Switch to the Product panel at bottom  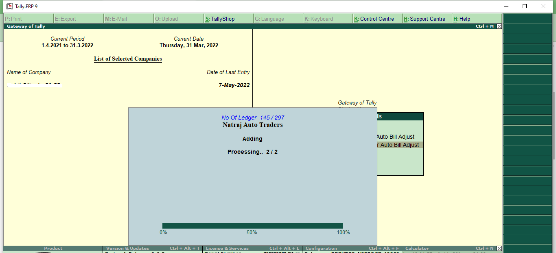[53, 248]
